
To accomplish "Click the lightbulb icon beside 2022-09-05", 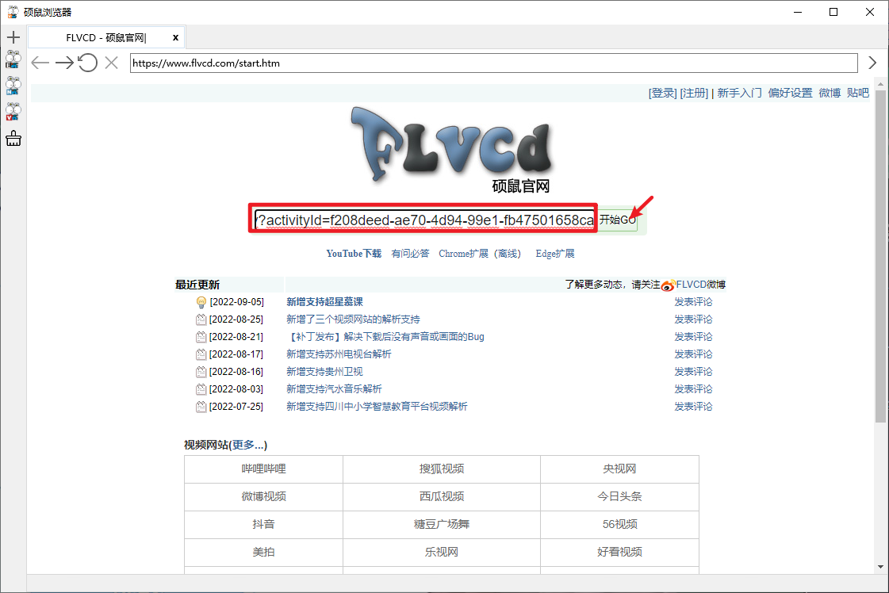I will 201,302.
